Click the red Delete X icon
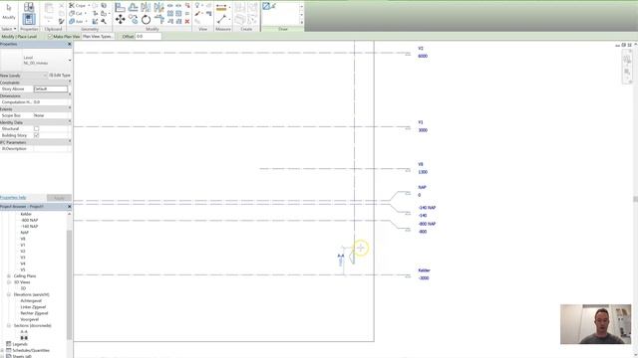The image size is (638, 358). point(187,21)
